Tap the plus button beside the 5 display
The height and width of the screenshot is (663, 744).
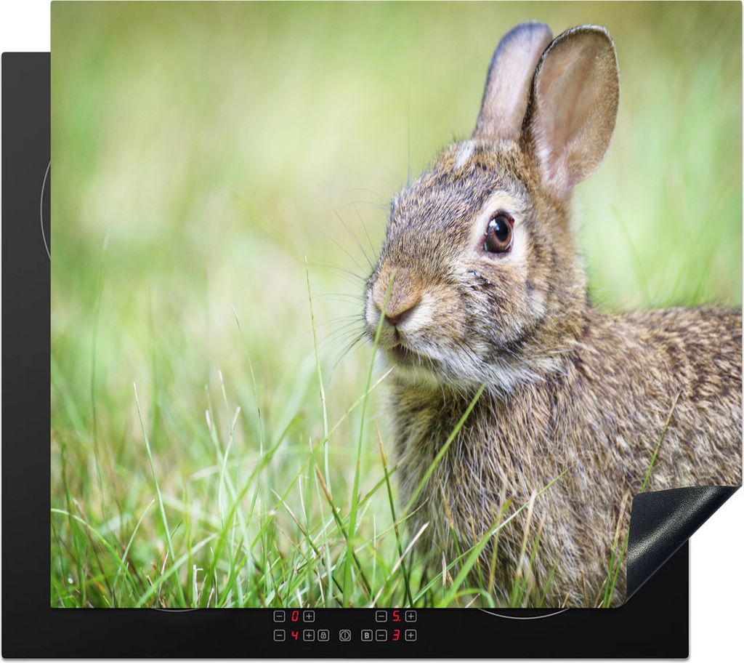click(411, 616)
